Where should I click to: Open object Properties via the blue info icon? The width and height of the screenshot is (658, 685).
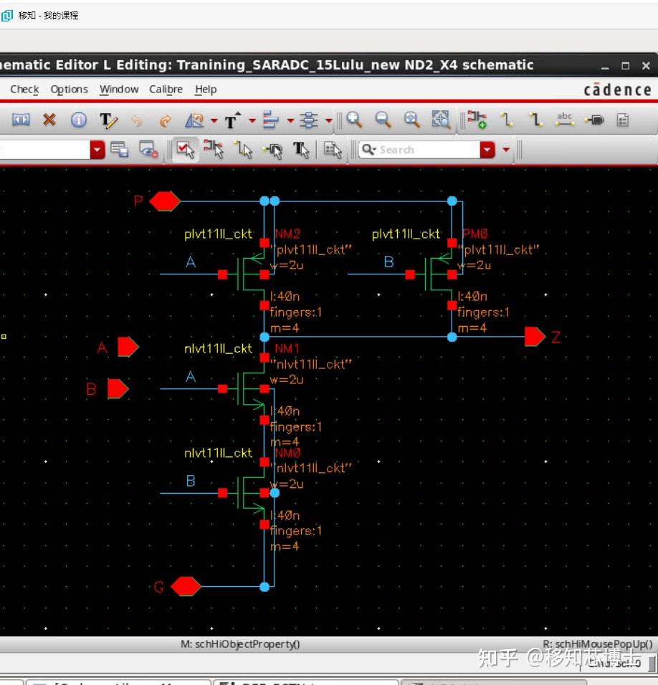79,120
